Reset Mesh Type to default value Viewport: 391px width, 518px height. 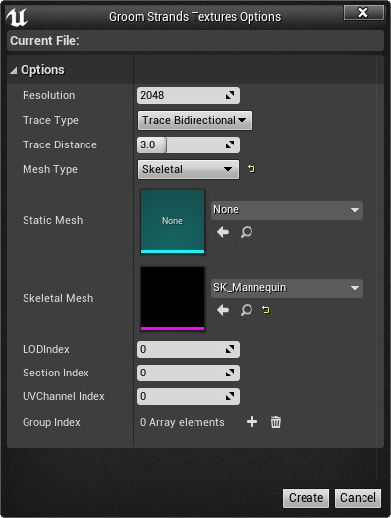251,169
